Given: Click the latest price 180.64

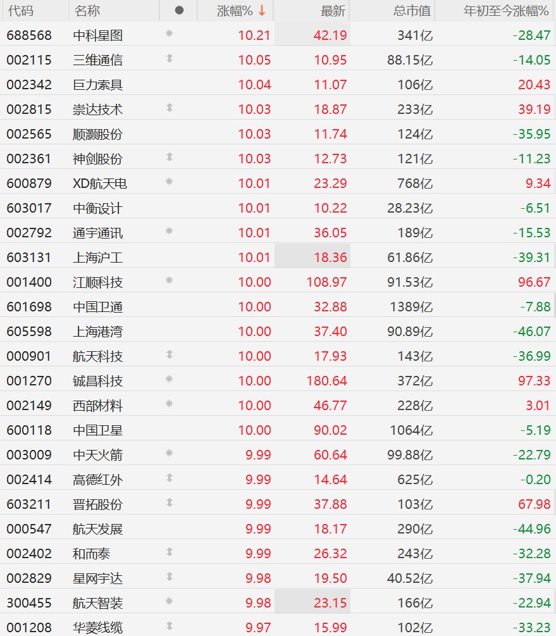Looking at the screenshot, I should tap(327, 381).
